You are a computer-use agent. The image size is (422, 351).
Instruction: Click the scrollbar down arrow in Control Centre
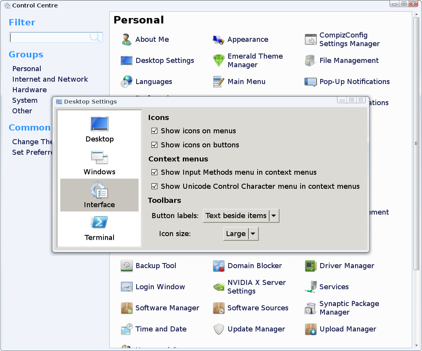pos(416,345)
